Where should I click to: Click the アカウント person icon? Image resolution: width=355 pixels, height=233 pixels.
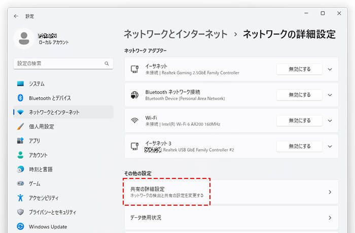[20, 155]
